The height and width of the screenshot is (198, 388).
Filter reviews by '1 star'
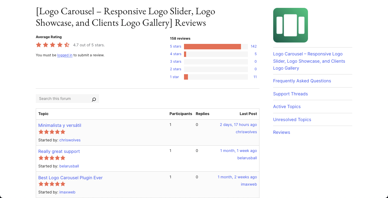tap(174, 77)
